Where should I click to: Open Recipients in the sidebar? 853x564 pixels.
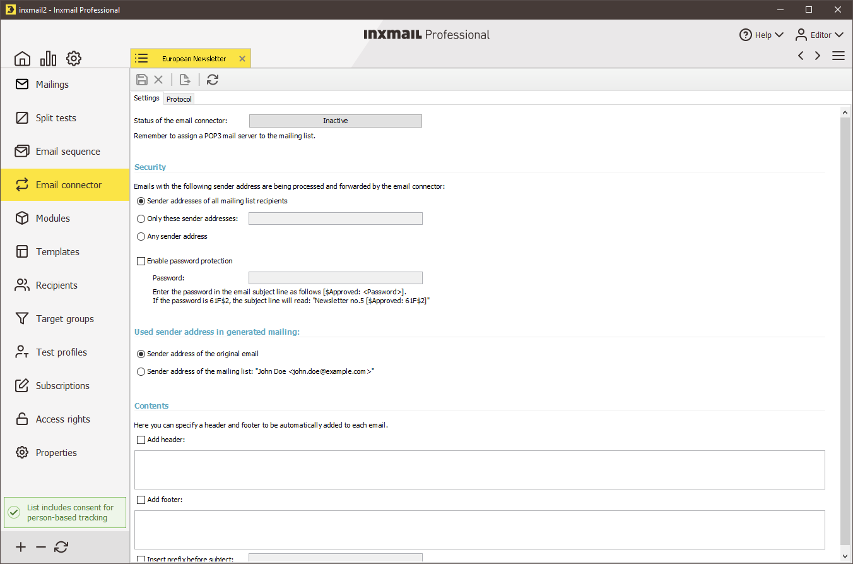pyautogui.click(x=65, y=285)
